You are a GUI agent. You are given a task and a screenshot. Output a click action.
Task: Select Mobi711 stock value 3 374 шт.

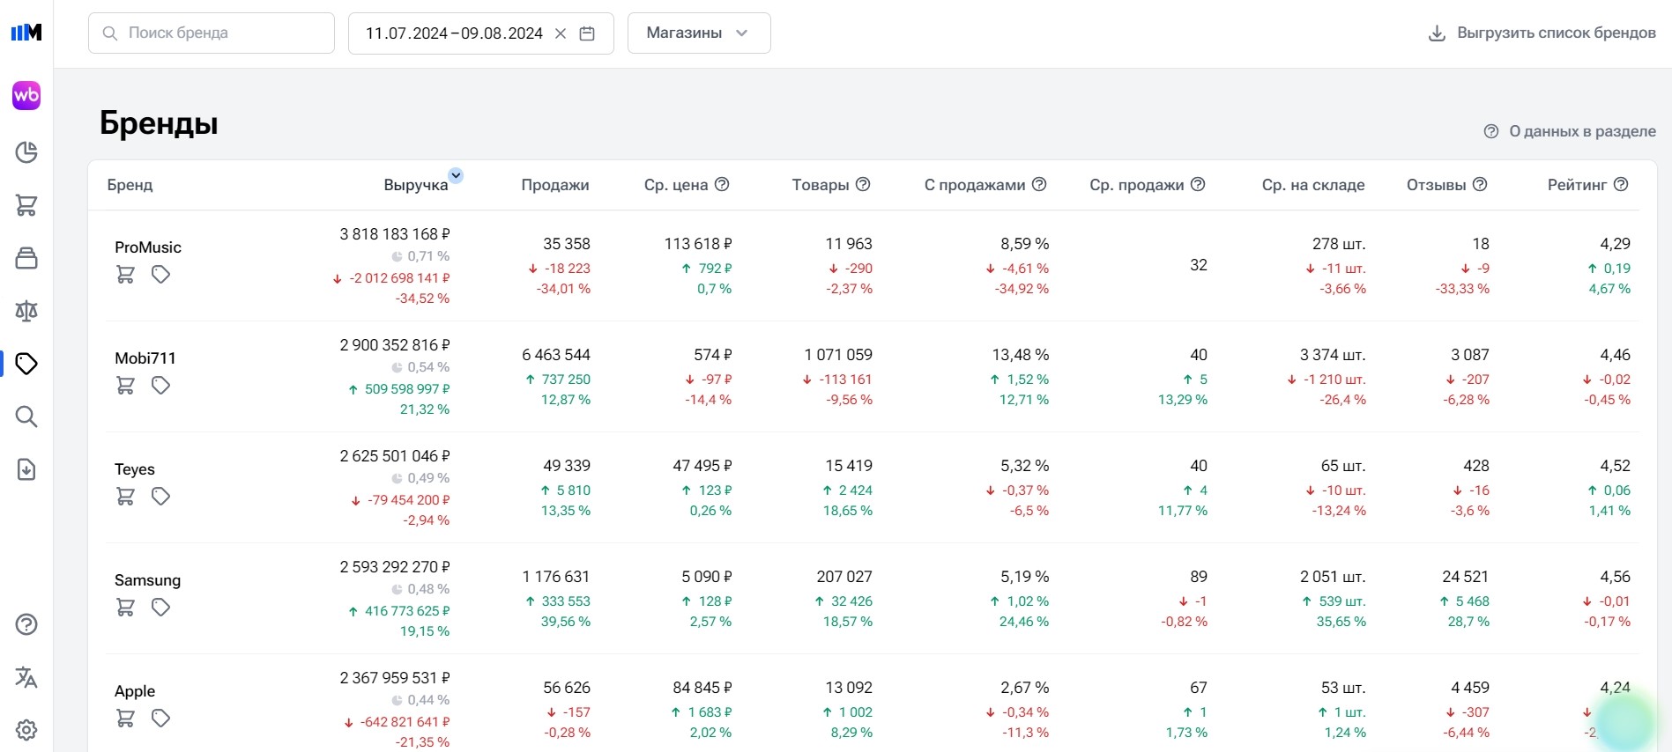click(1333, 355)
